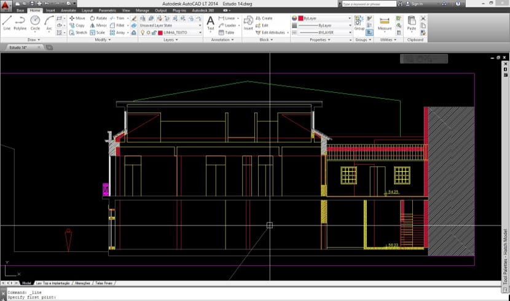Viewport: 510px width, 301px height.
Task: Toggle the layer freeze sun icon
Action: click(x=147, y=33)
